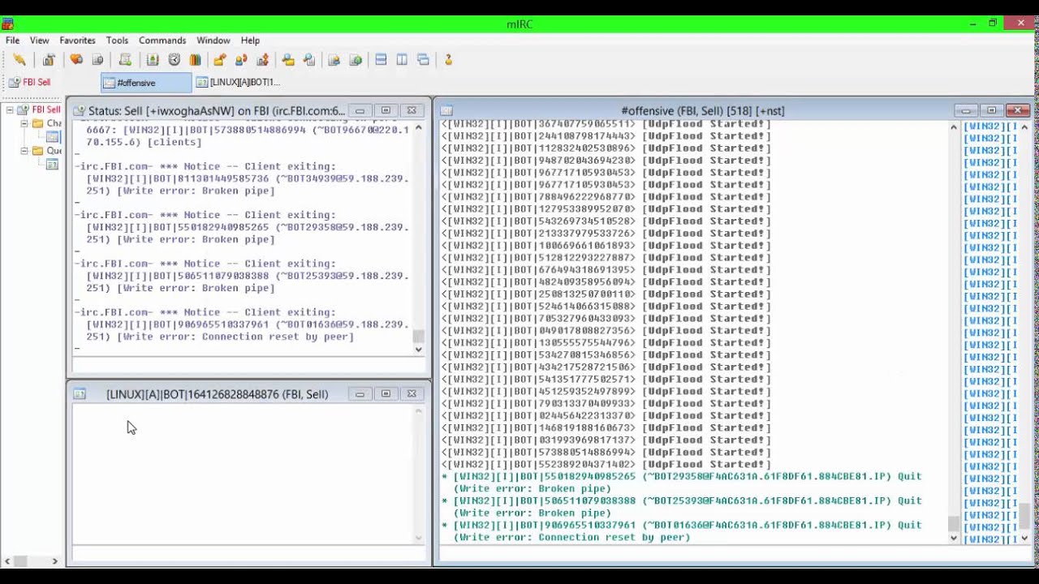Screen dimensions: 1039x584
Task: Open the View menu
Action: pyautogui.click(x=39, y=41)
